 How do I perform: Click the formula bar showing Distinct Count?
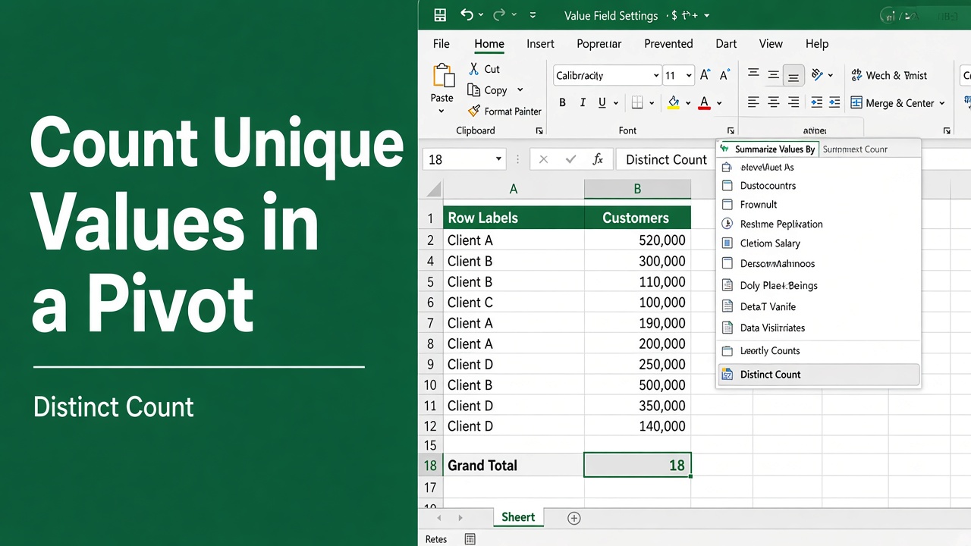tap(665, 159)
